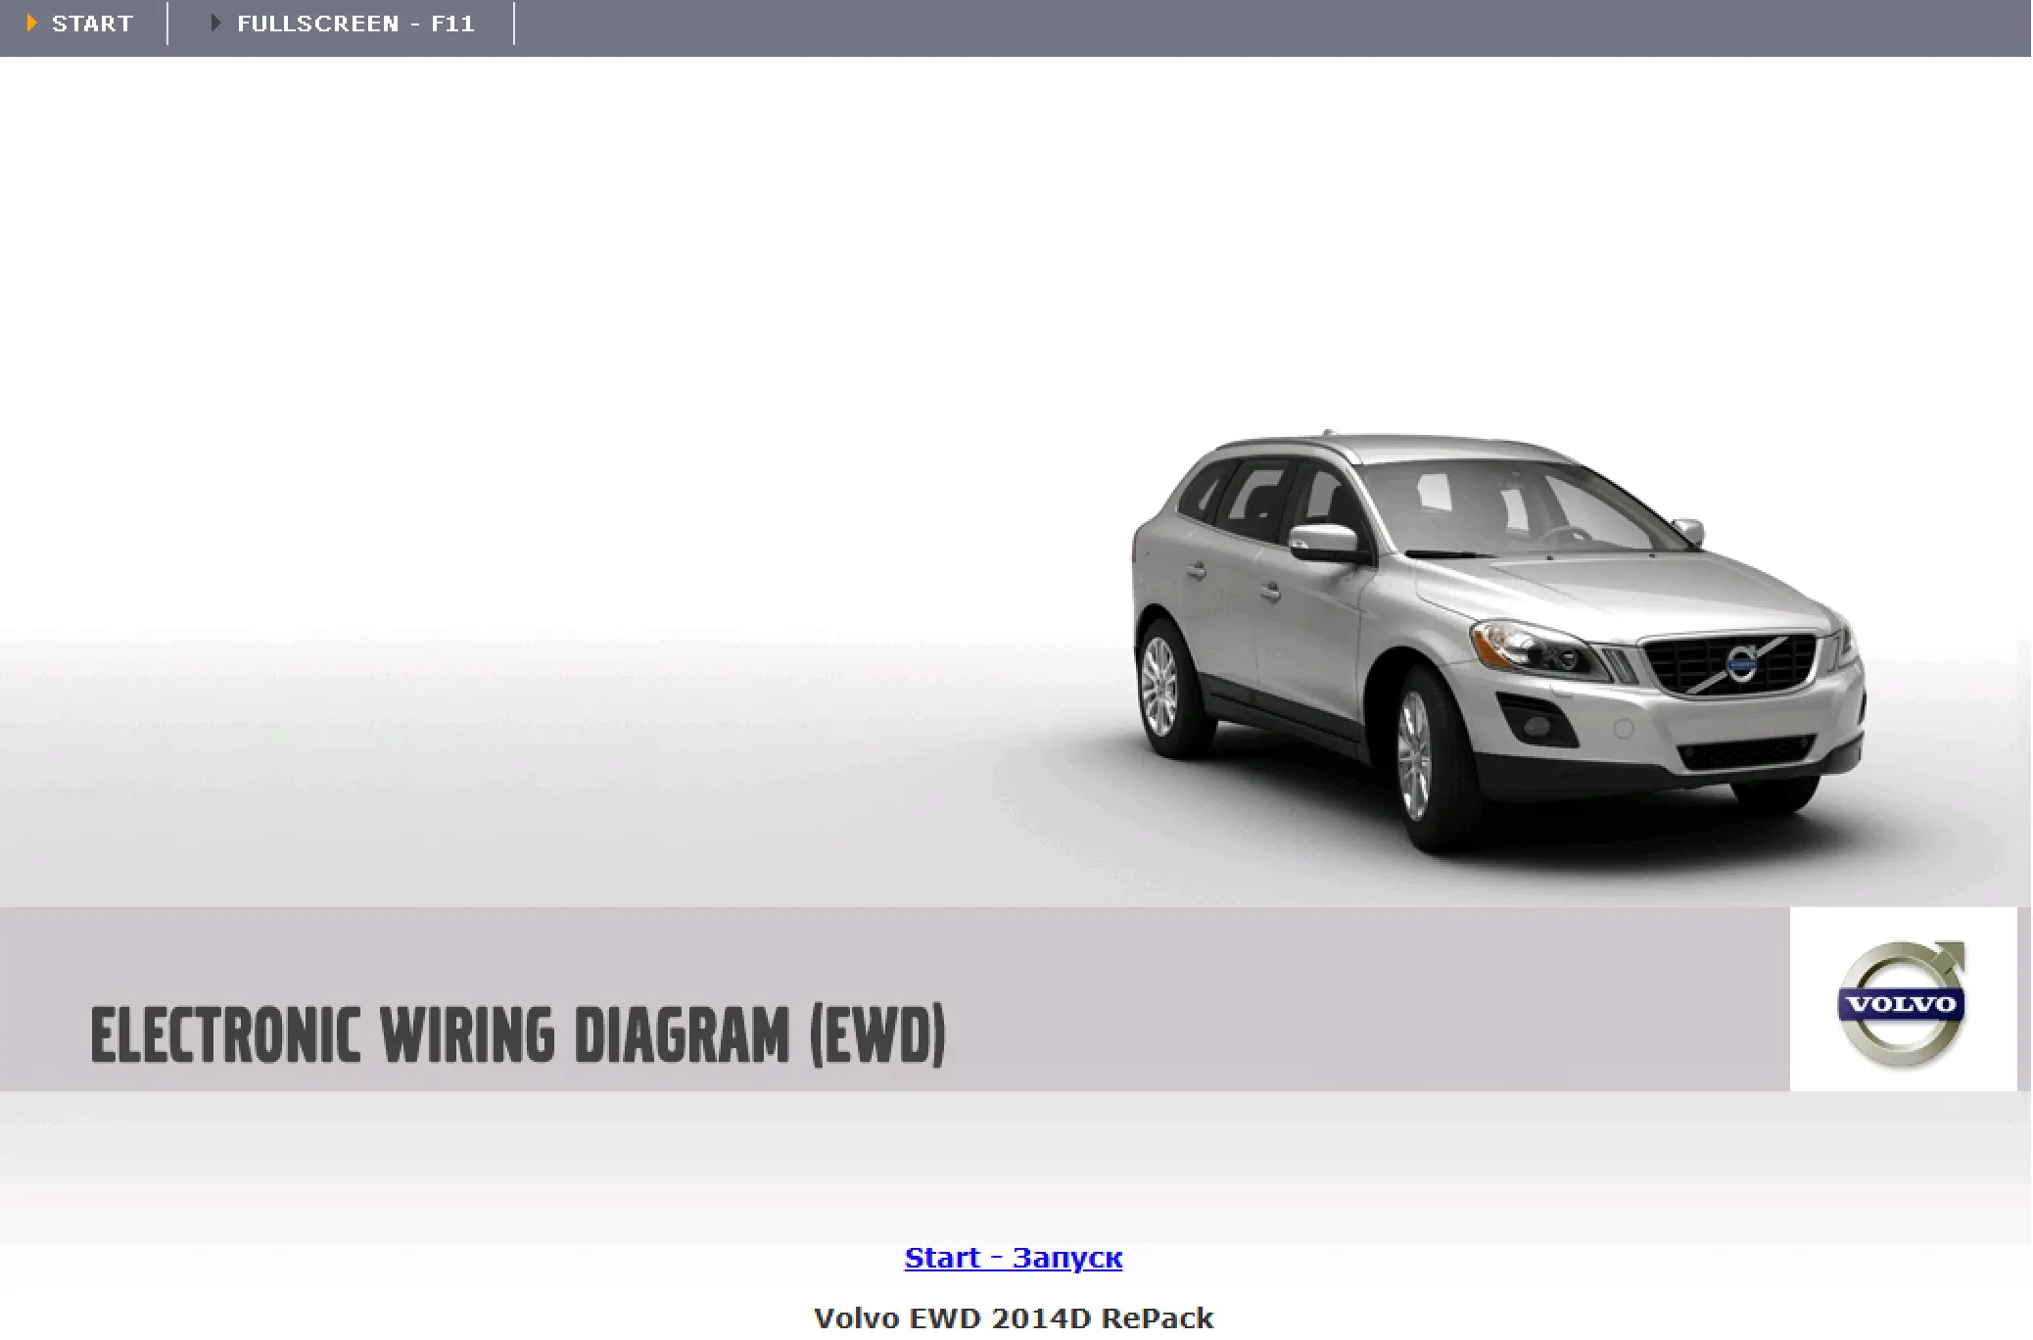Open the START menu item
This screenshot has width=2033, height=1340.
click(94, 23)
